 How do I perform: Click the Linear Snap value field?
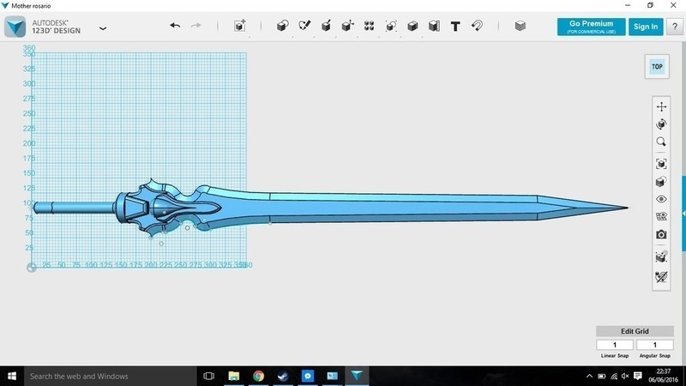pos(615,345)
